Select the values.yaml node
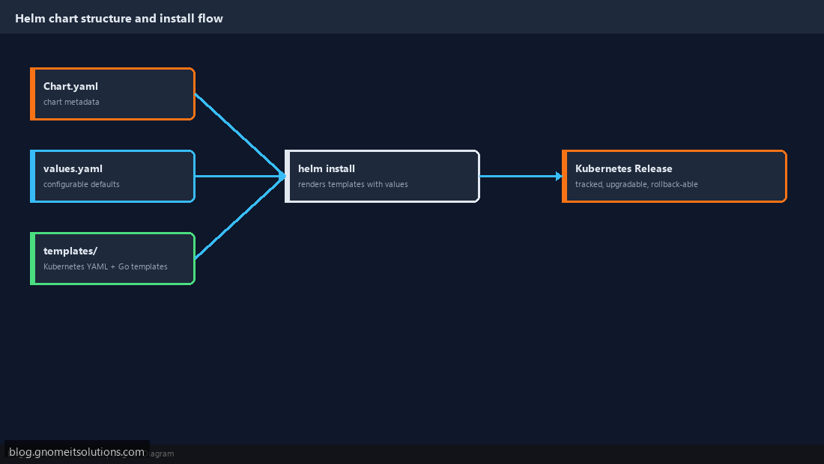 112,177
